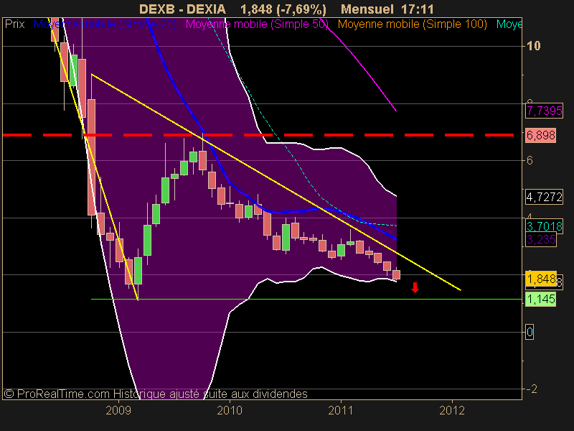Click the truncated cyan 'Moye' legend entry
Screen dimensions: 574x431
(509, 24)
